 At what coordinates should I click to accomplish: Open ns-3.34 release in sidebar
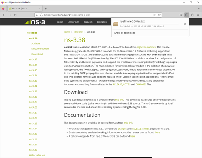pyautogui.click(x=33, y=75)
